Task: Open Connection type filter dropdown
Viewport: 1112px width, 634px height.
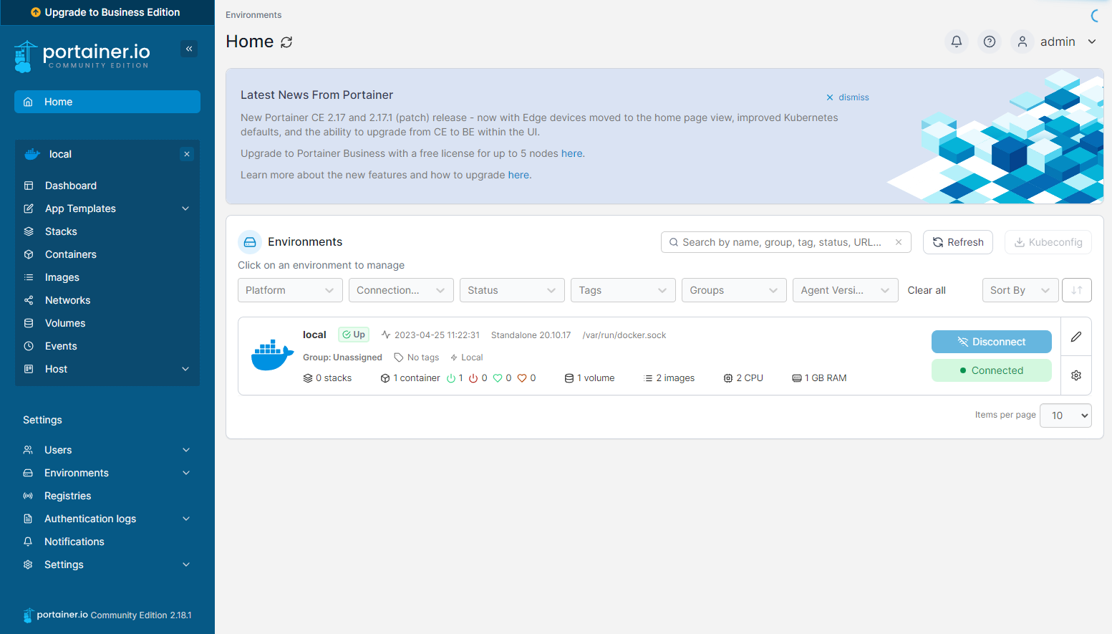Action: click(401, 290)
